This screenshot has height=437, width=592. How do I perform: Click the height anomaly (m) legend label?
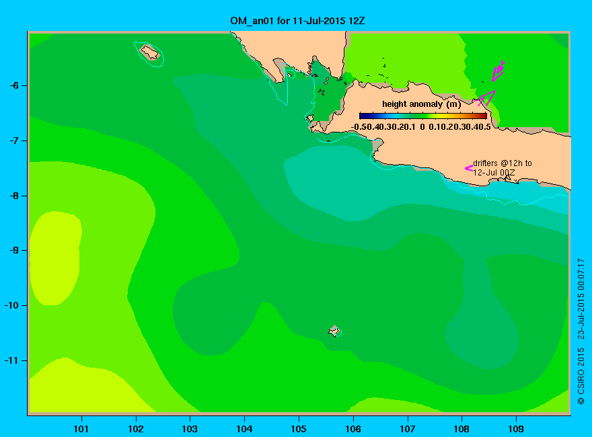tap(421, 104)
